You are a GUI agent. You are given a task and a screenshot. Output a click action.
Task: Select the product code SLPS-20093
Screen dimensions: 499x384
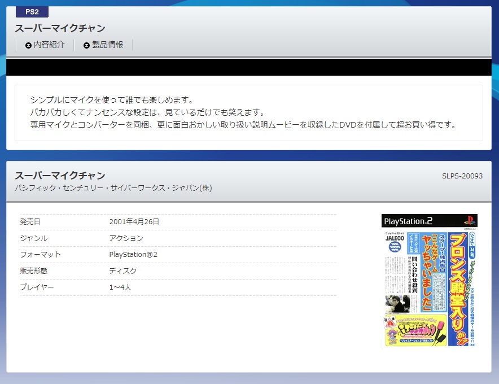462,176
